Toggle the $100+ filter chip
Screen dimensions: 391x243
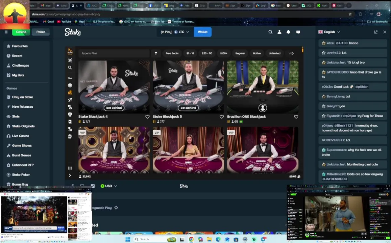point(224,53)
